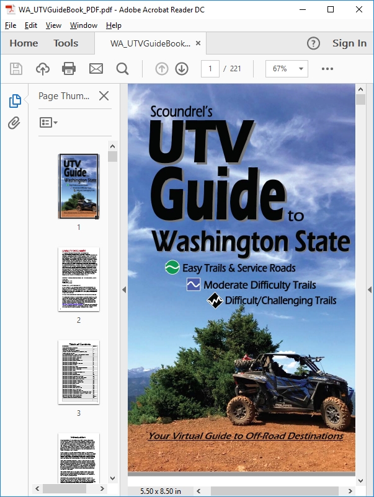The image size is (374, 497).
Task: Click 'Easy Trails & Service Roads' text
Action: click(x=239, y=268)
